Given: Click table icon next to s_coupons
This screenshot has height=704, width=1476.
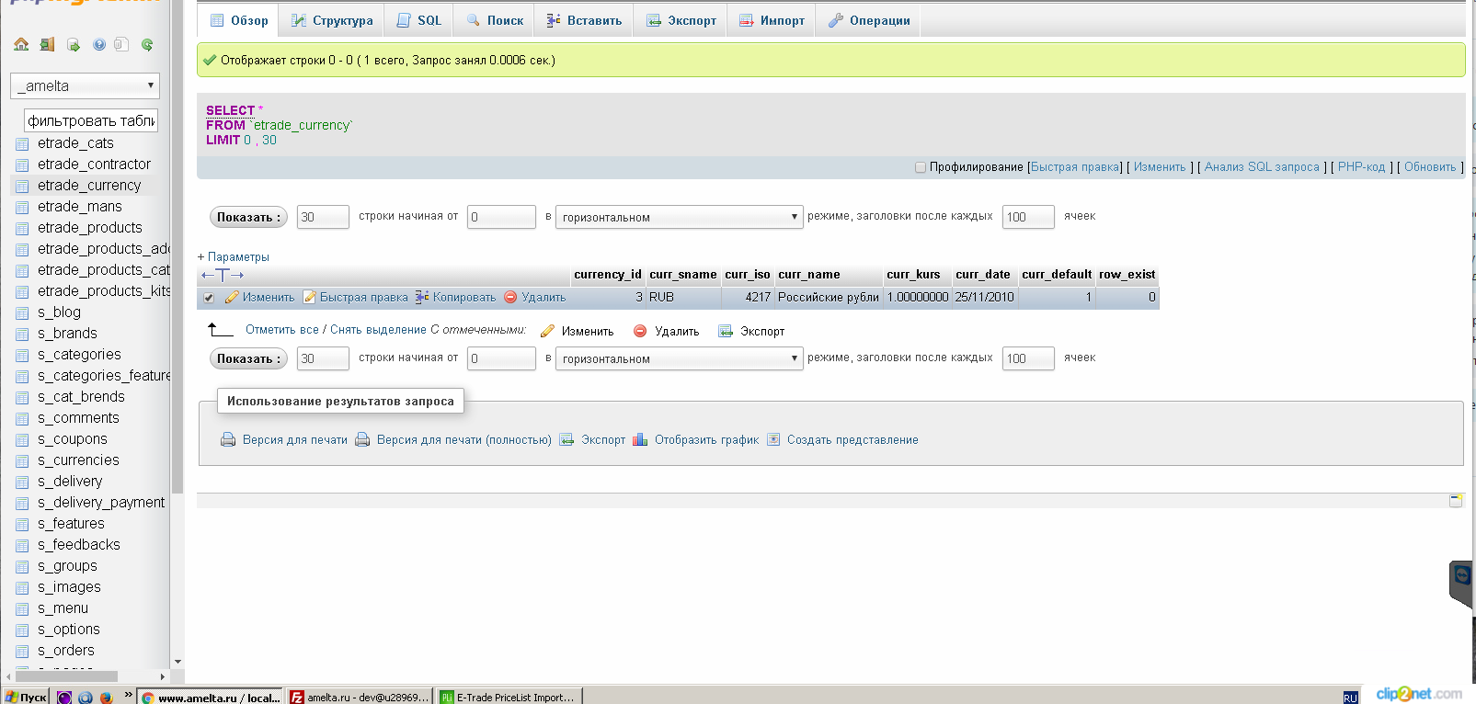Looking at the screenshot, I should coord(22,439).
